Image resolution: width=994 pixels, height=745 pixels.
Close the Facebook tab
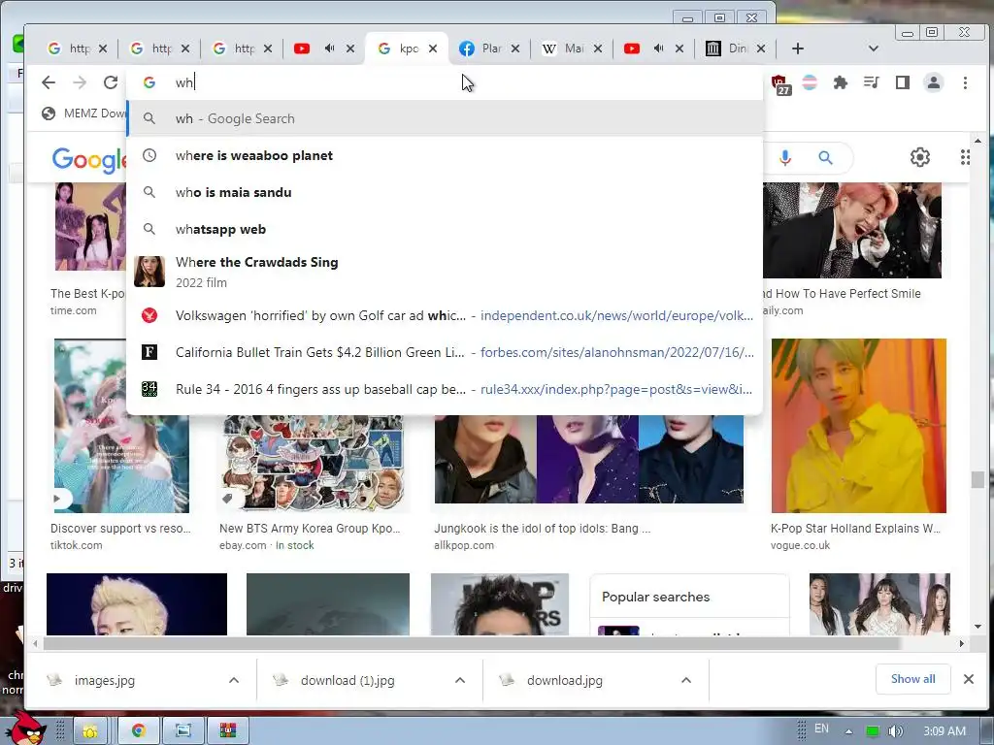pyautogui.click(x=515, y=49)
